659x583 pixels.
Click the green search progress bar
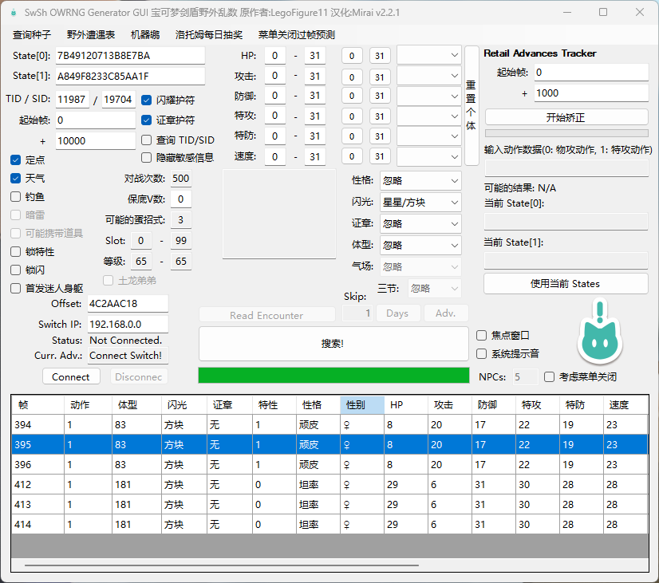333,376
